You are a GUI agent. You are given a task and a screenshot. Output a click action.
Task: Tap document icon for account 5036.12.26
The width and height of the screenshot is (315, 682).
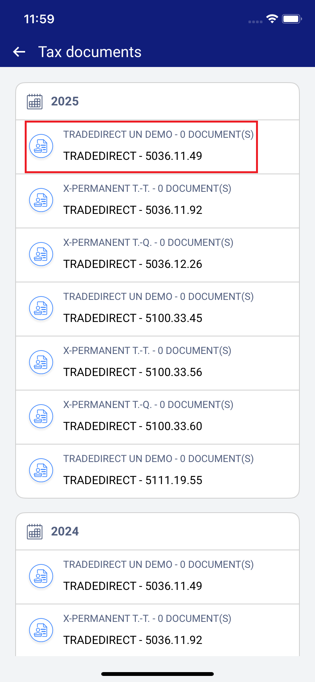(x=41, y=254)
